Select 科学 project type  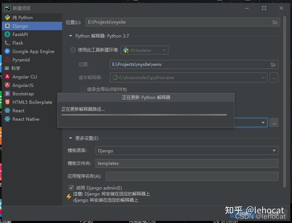(32, 68)
